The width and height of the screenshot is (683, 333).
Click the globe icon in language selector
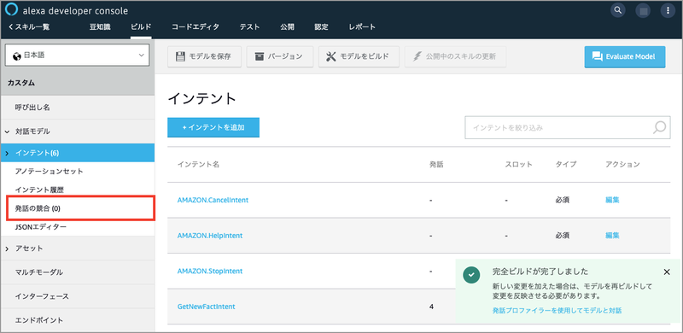pyautogui.click(x=17, y=55)
